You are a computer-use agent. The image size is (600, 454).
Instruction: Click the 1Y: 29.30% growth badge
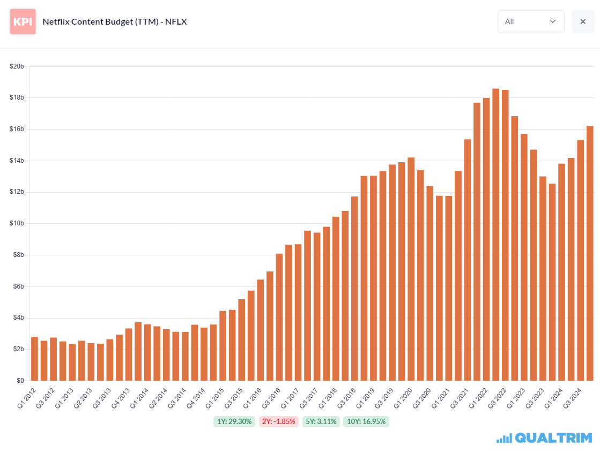234,421
